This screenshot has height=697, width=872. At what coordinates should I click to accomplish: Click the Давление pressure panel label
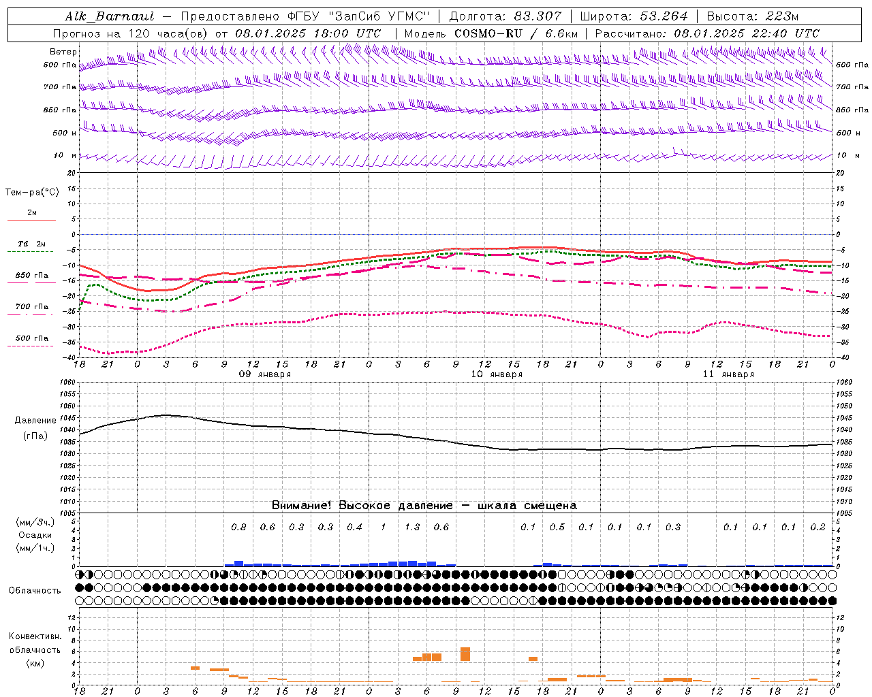[x=35, y=420]
